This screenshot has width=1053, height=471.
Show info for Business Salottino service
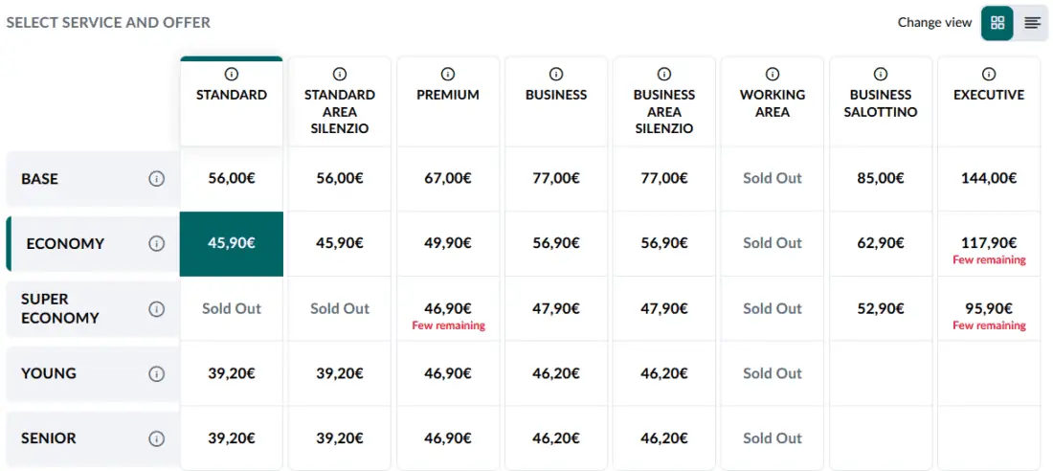(881, 74)
